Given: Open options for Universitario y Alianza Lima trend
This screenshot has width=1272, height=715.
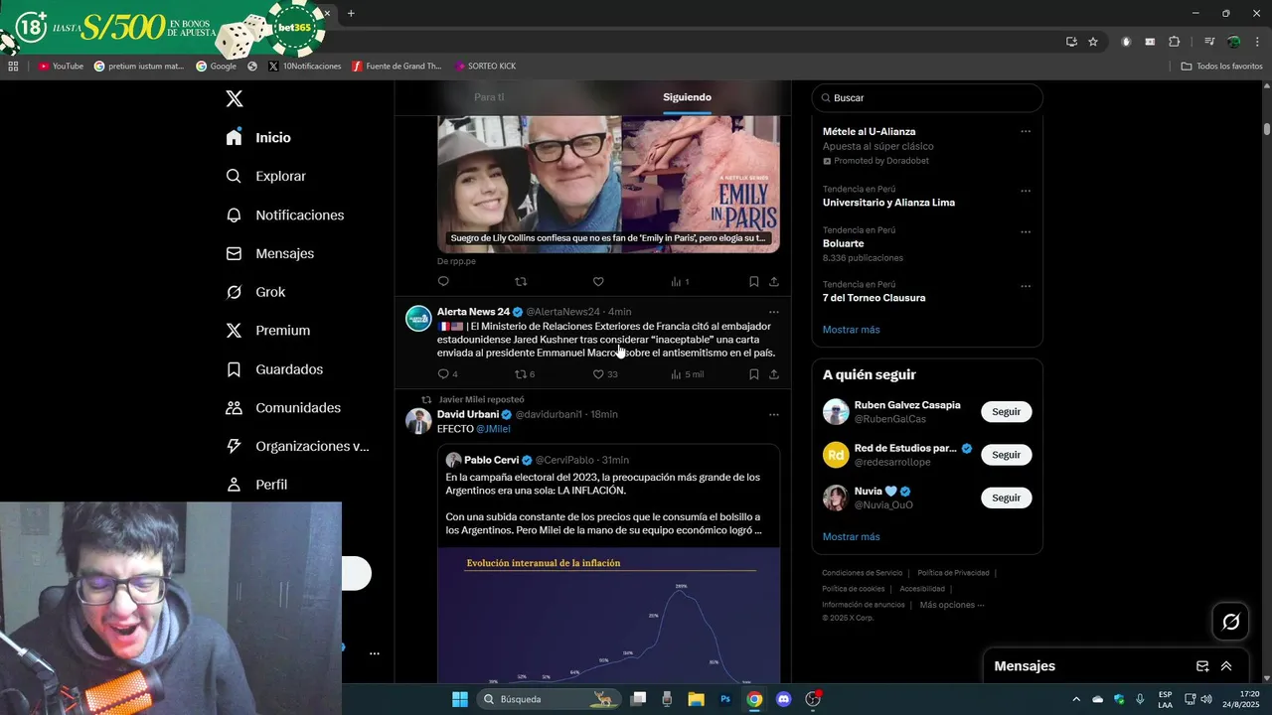Looking at the screenshot, I should coord(1026,191).
